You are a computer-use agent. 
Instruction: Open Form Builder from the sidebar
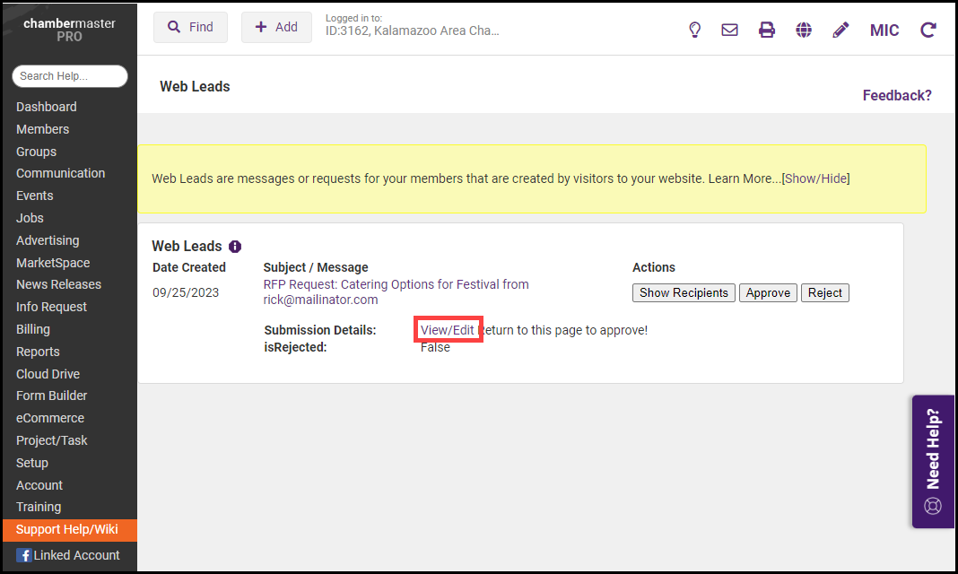[x=51, y=396]
